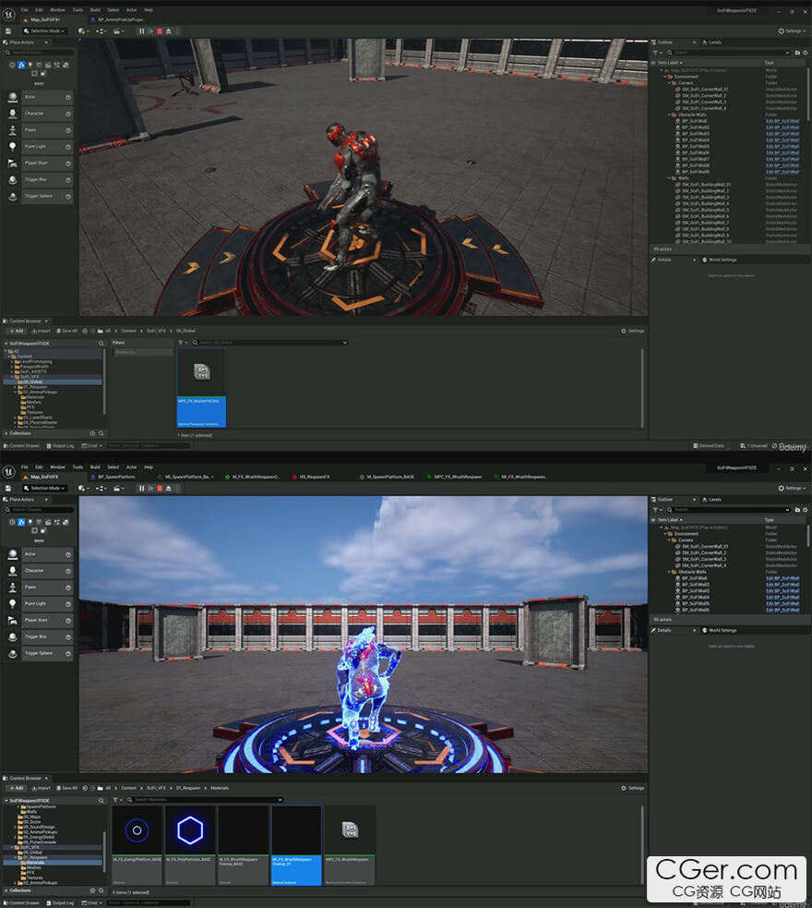The image size is (812, 908).
Task: Open World Settings tab in the bottom editor
Action: click(x=720, y=631)
